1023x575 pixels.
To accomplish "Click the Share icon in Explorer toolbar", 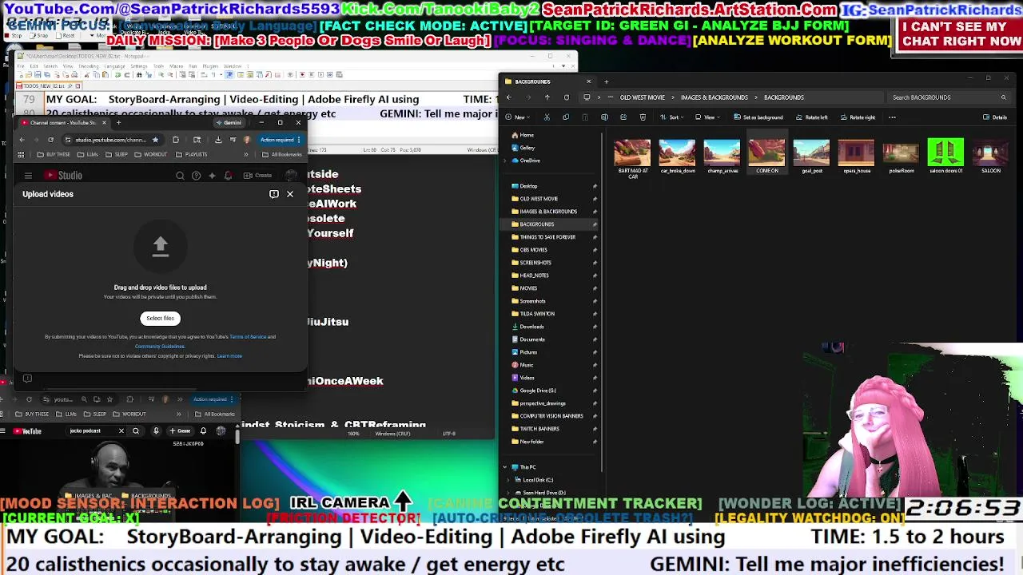I will click(x=623, y=117).
